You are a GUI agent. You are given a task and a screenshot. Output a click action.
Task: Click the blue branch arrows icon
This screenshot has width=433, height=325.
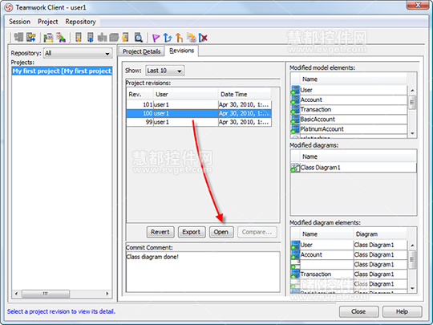(168, 37)
